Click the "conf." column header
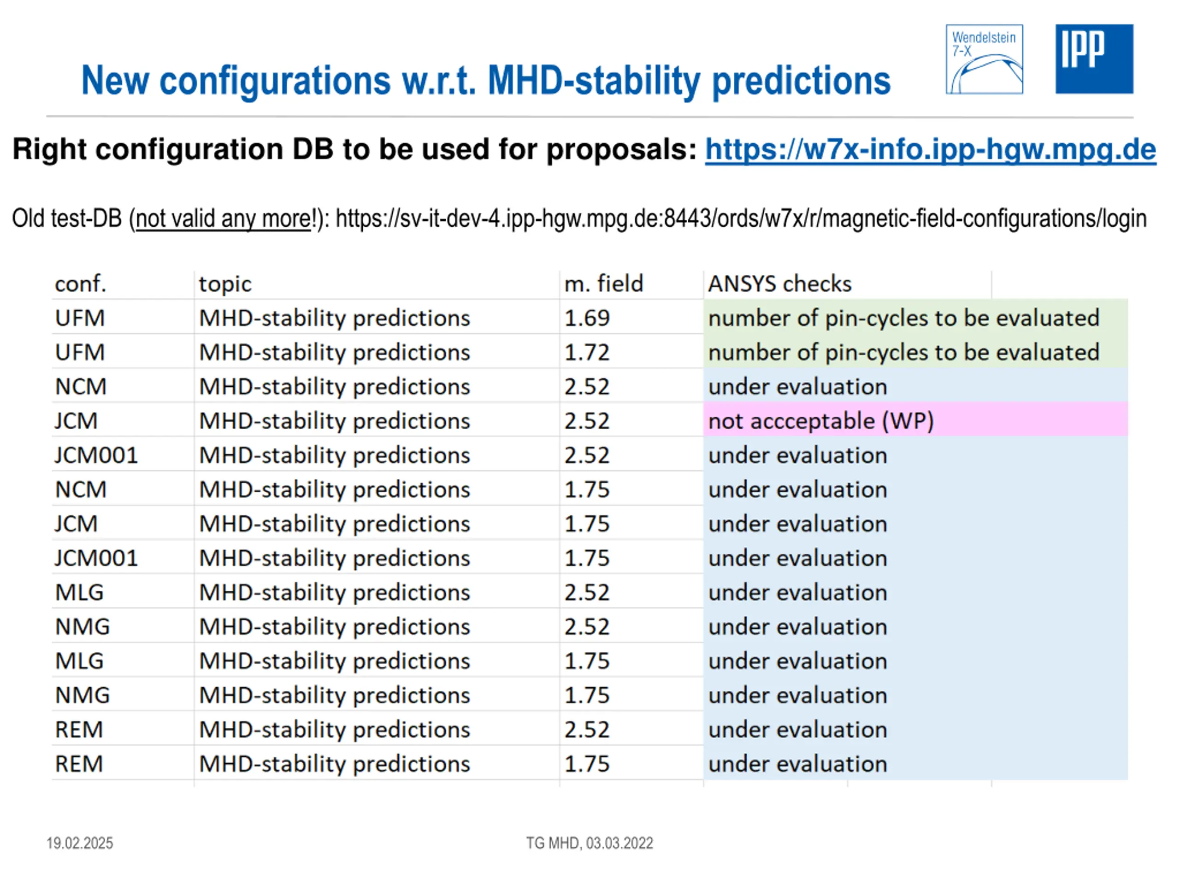 [x=81, y=284]
